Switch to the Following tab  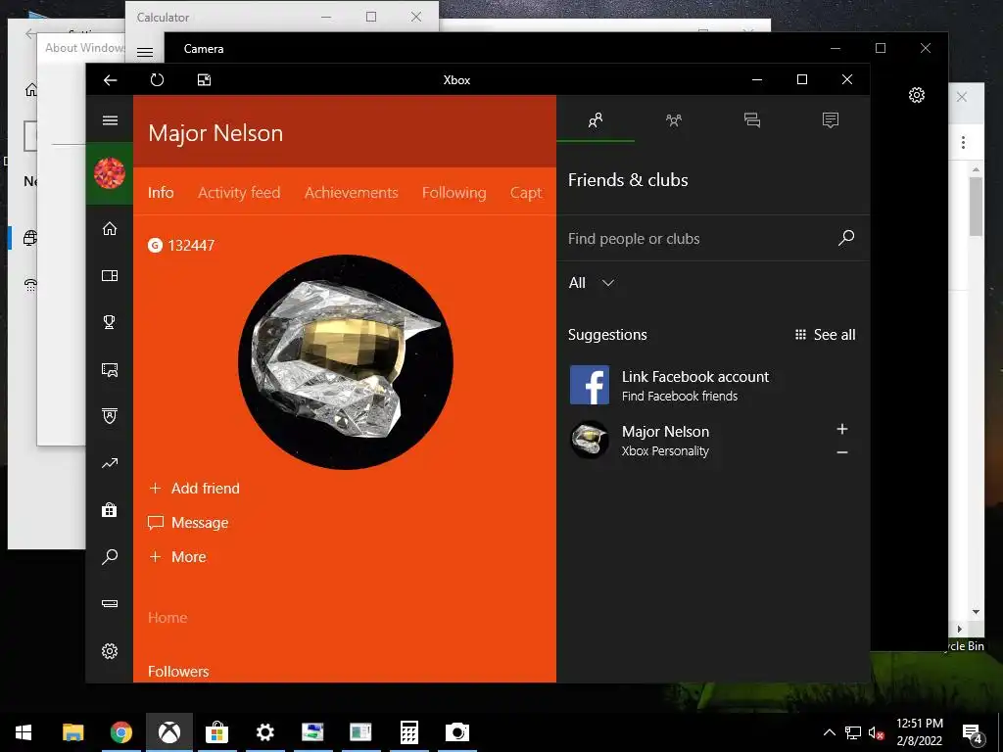pos(454,193)
